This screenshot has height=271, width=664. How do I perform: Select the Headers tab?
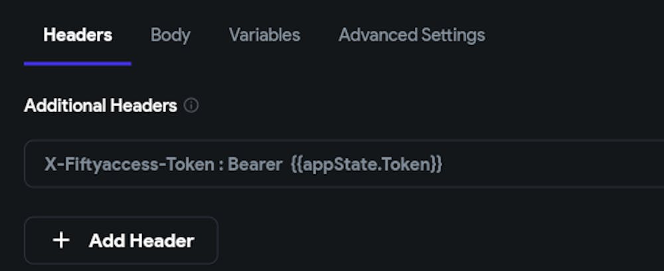tap(78, 34)
